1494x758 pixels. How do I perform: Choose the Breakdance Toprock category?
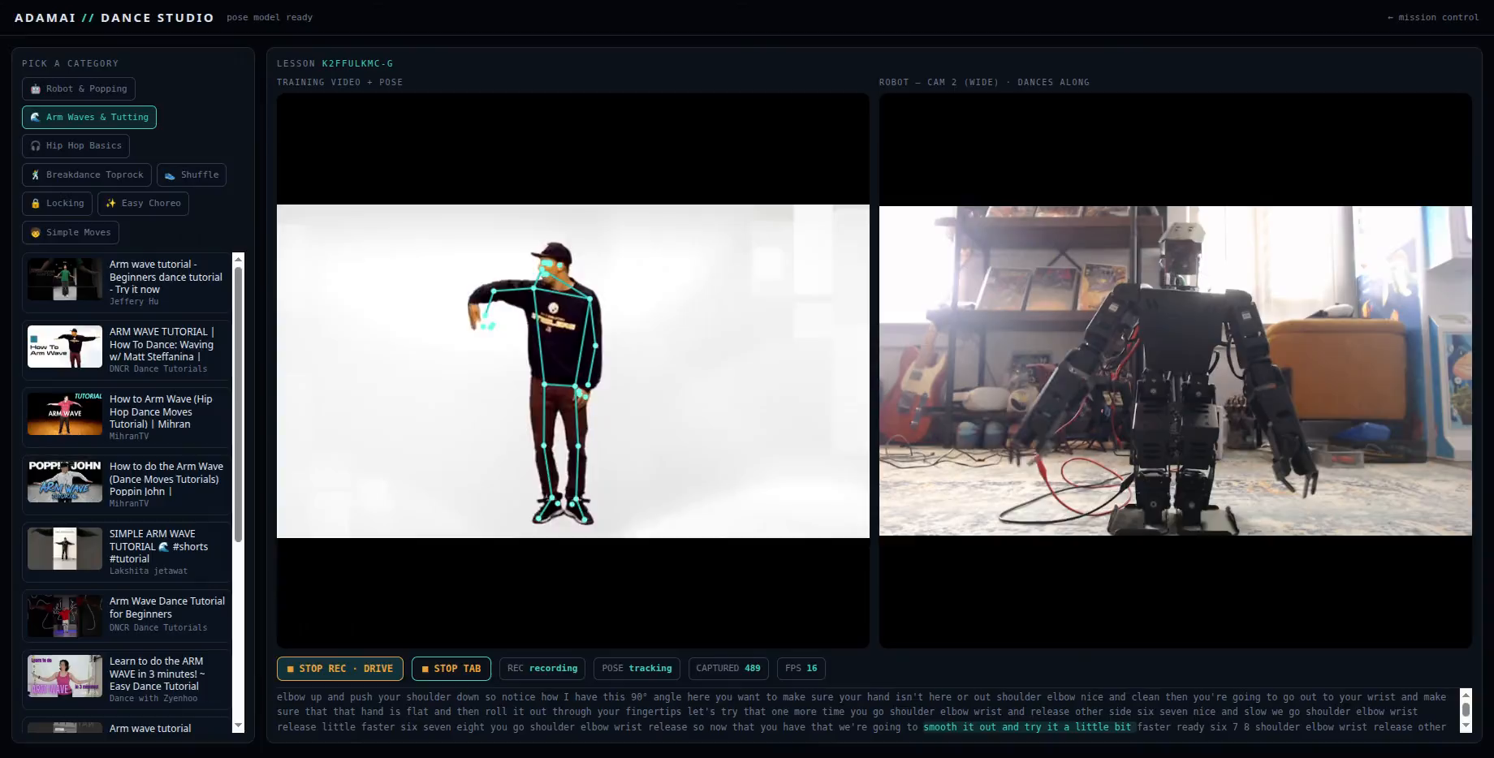click(x=87, y=174)
